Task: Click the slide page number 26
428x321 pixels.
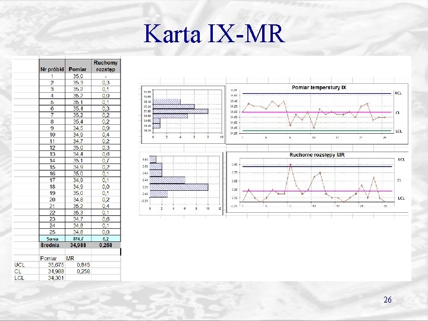Action: click(388, 300)
